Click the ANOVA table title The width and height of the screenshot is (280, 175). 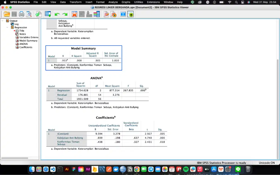[96, 78]
